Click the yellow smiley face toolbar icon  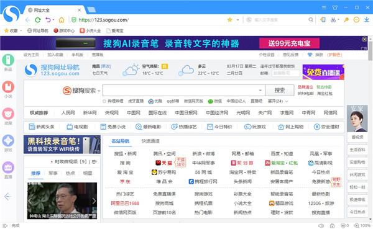(x=356, y=20)
